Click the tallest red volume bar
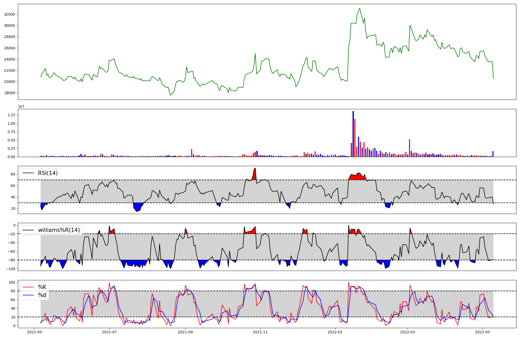Viewport: 520px width, 338px height. click(x=355, y=138)
